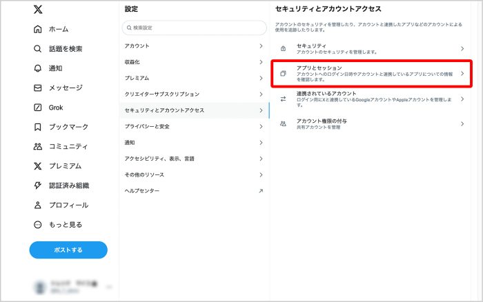
Task: Click the 話題を検索 magnifier icon
Action: [x=38, y=49]
